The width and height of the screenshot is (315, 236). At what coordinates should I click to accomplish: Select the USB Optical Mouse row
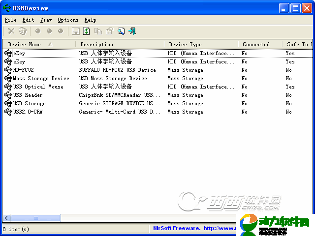click(38, 87)
